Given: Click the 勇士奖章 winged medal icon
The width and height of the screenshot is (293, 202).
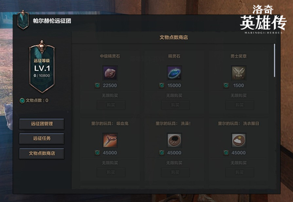Looking at the screenshot, I should (x=239, y=73).
